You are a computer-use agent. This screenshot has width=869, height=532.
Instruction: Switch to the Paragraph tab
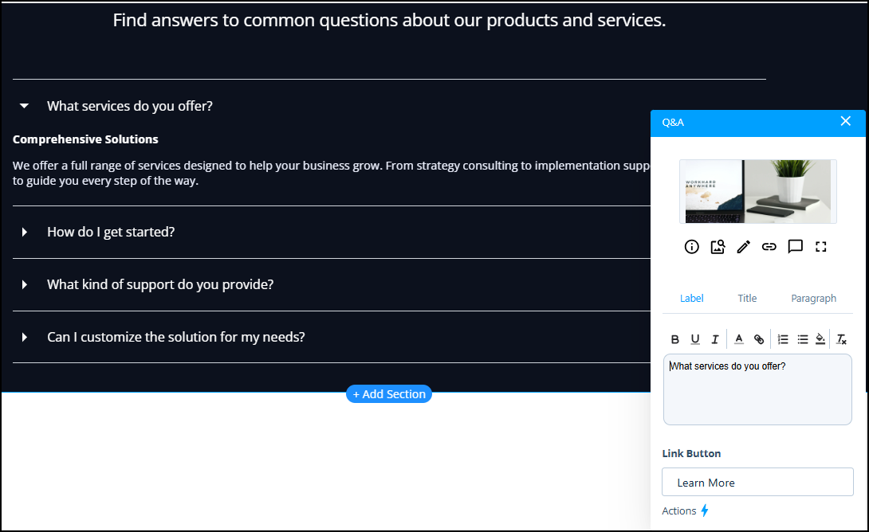(813, 298)
